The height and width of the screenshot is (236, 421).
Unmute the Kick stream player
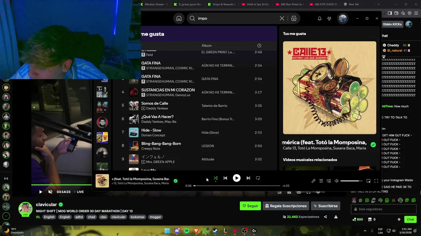[50, 192]
